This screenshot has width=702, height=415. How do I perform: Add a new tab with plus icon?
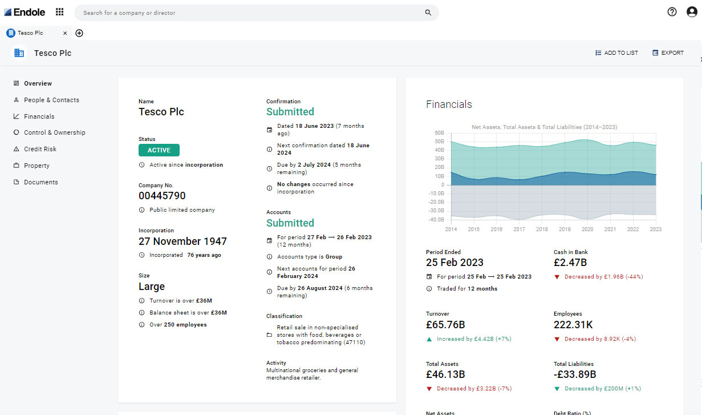click(79, 33)
